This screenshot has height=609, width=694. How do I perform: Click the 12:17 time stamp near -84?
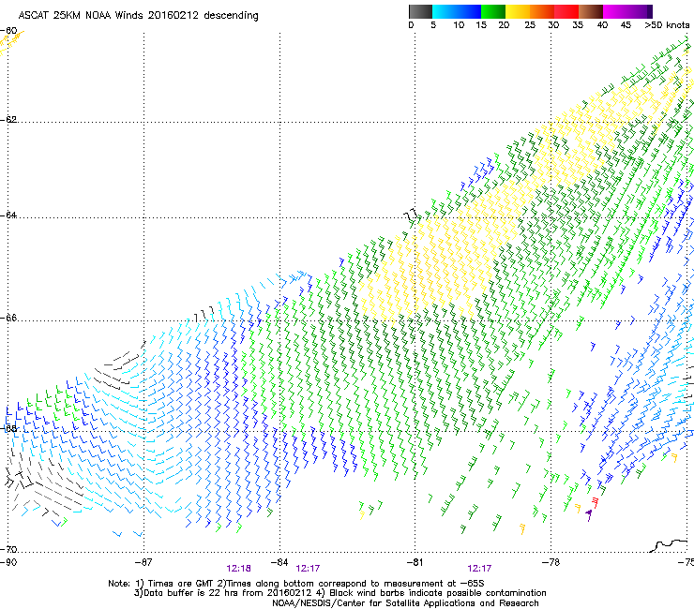point(308,569)
